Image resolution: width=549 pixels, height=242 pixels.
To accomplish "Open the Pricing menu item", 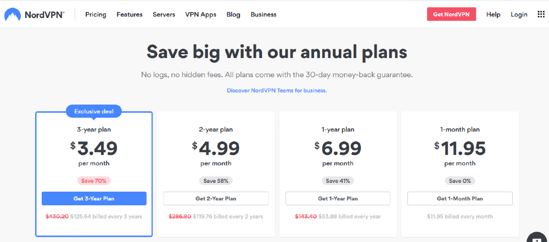I will 96,14.
